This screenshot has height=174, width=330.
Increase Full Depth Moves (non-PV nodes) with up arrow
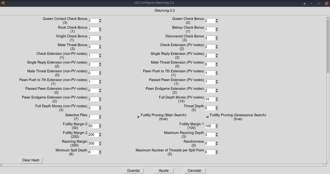pos(100,107)
